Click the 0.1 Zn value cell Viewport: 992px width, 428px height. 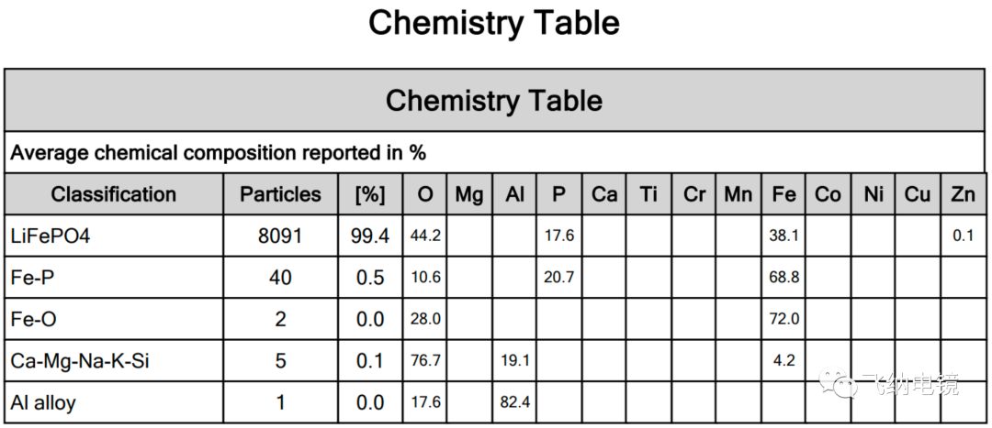(963, 236)
